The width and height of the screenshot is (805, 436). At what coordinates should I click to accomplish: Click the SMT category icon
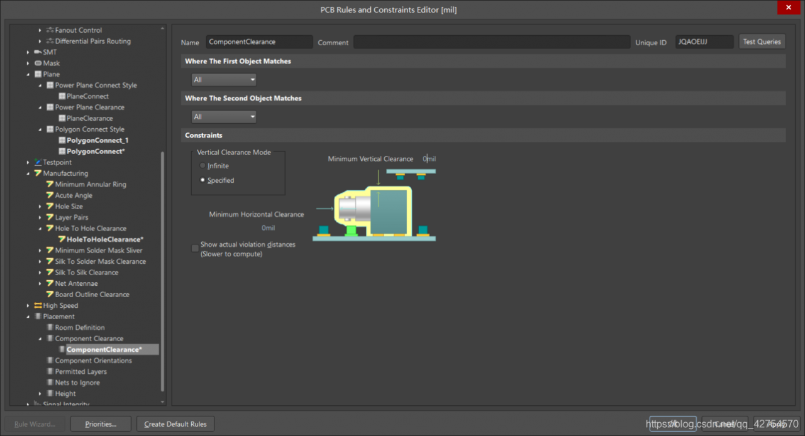38,52
